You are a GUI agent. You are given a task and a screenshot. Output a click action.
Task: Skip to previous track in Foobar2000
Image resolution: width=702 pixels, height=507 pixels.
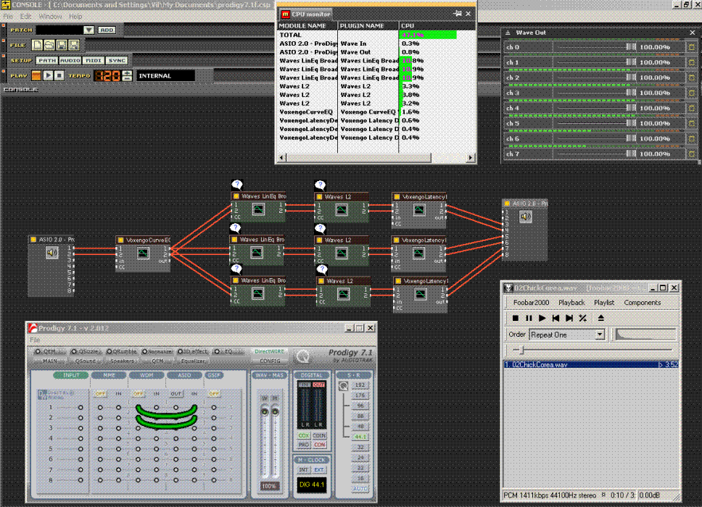click(x=556, y=318)
